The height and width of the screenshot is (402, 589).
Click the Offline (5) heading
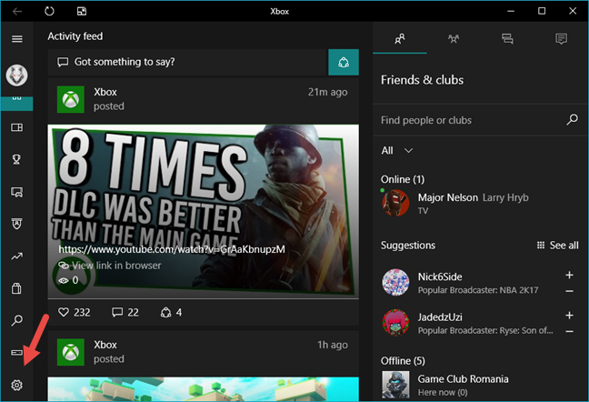click(x=403, y=361)
